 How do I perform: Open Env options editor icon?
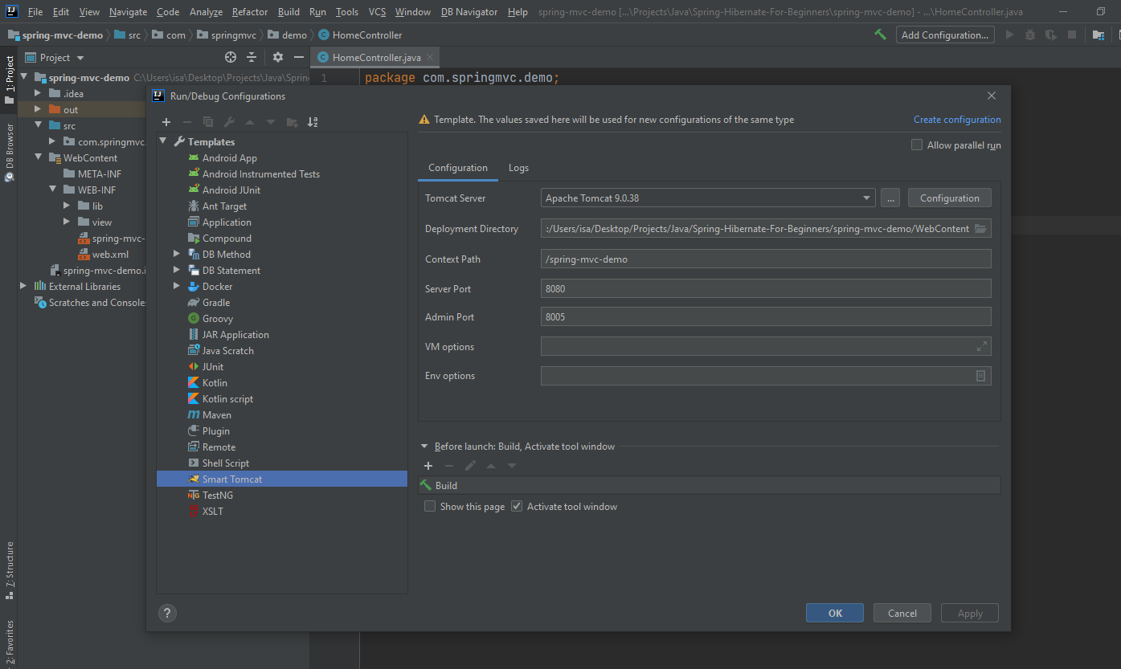pyautogui.click(x=980, y=376)
